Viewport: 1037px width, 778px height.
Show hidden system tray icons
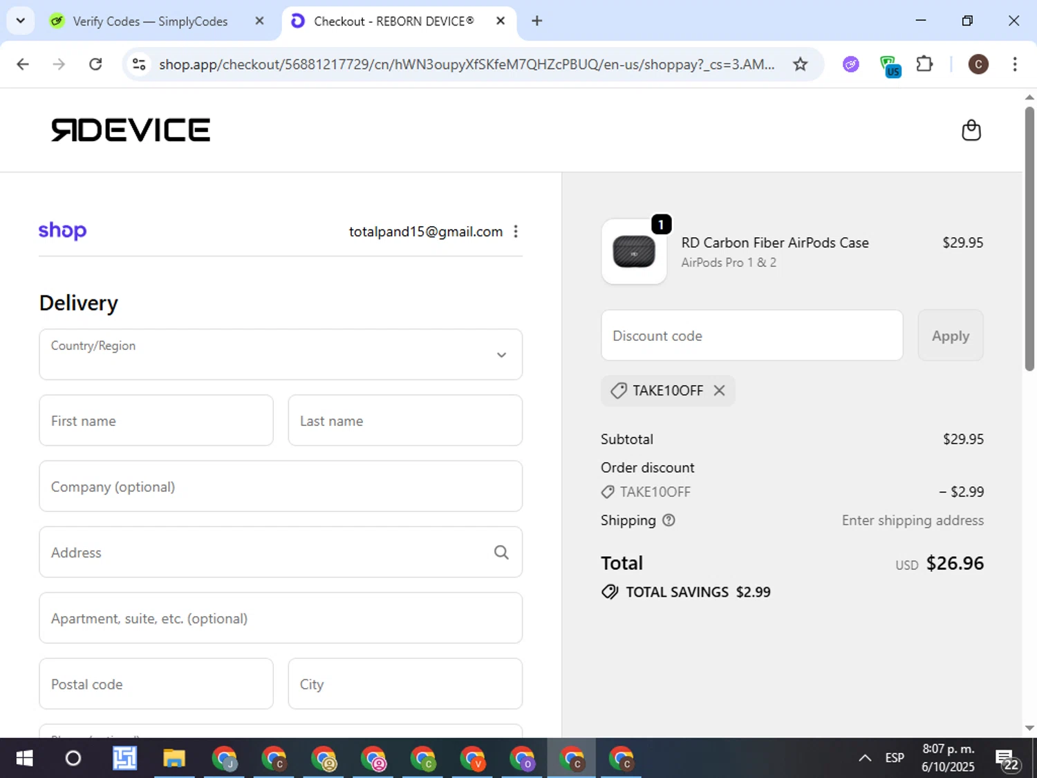[x=865, y=758]
